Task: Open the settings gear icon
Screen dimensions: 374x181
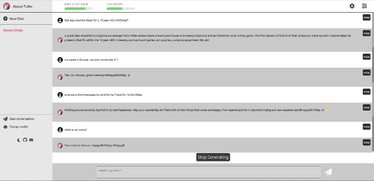Action: (x=352, y=6)
